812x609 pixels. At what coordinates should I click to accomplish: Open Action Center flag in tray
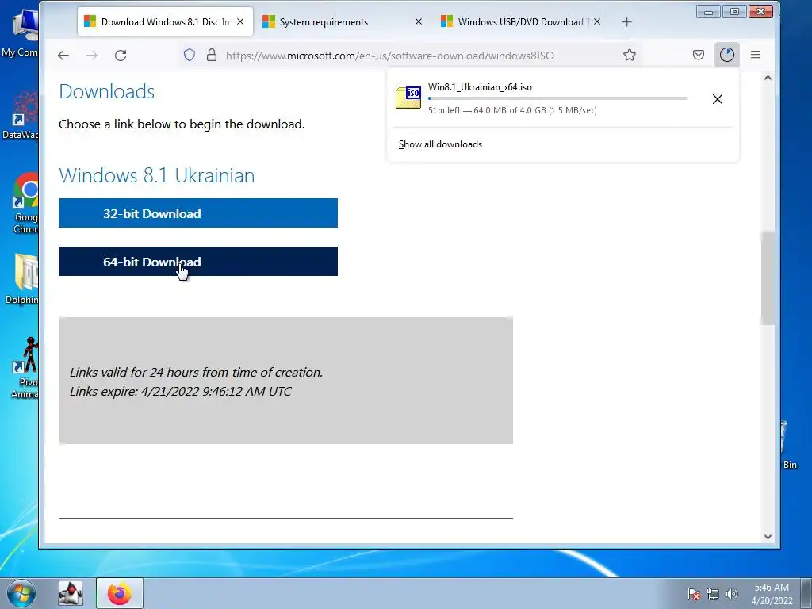pos(694,594)
